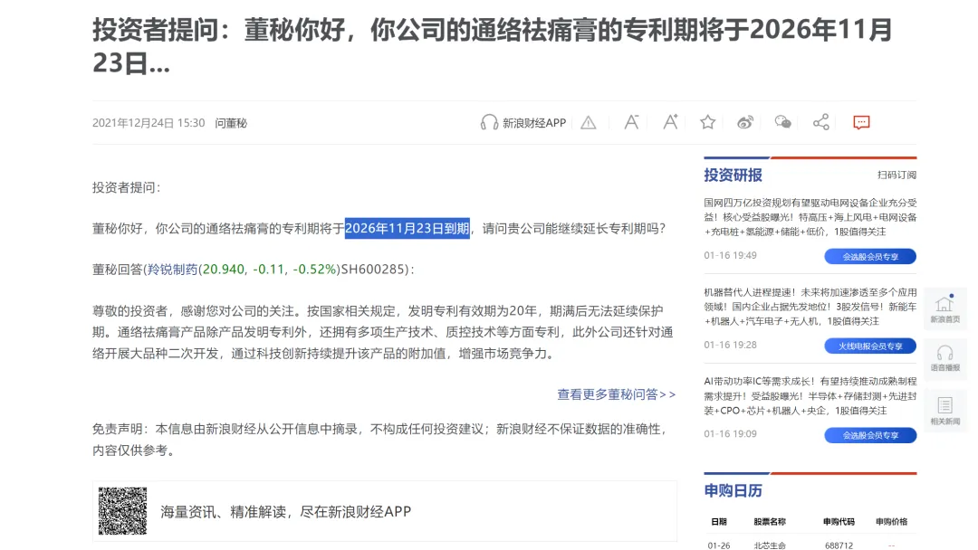
Task: Click the 问董秘 source link
Action: tap(231, 123)
